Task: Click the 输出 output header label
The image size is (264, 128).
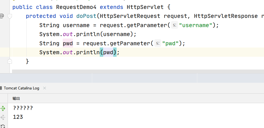Action: pos(16,98)
